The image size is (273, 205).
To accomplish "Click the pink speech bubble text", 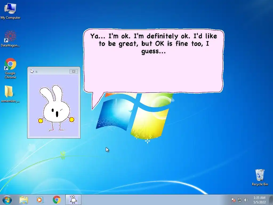I will coord(154,44).
